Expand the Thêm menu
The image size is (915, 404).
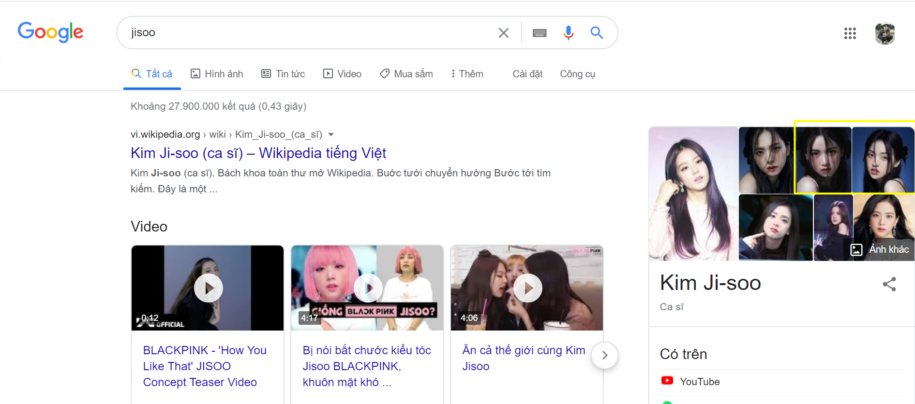click(x=467, y=74)
